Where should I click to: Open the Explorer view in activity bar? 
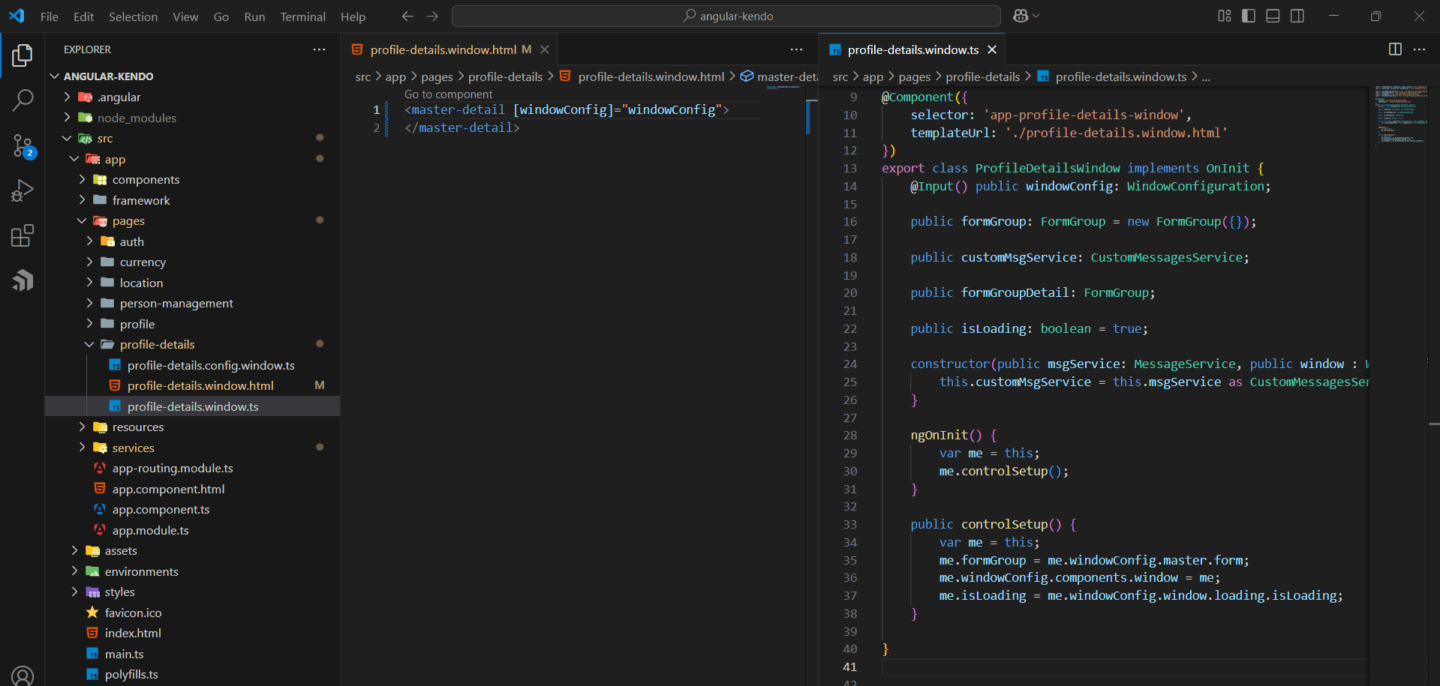pos(23,55)
